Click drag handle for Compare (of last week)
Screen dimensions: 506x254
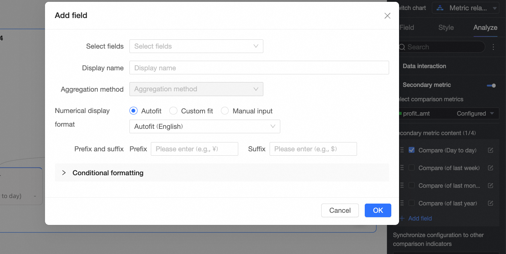tap(402, 168)
